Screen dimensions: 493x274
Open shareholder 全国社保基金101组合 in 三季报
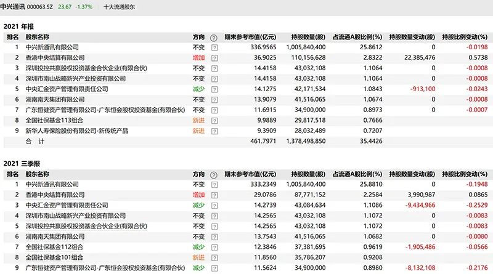coord(54,257)
